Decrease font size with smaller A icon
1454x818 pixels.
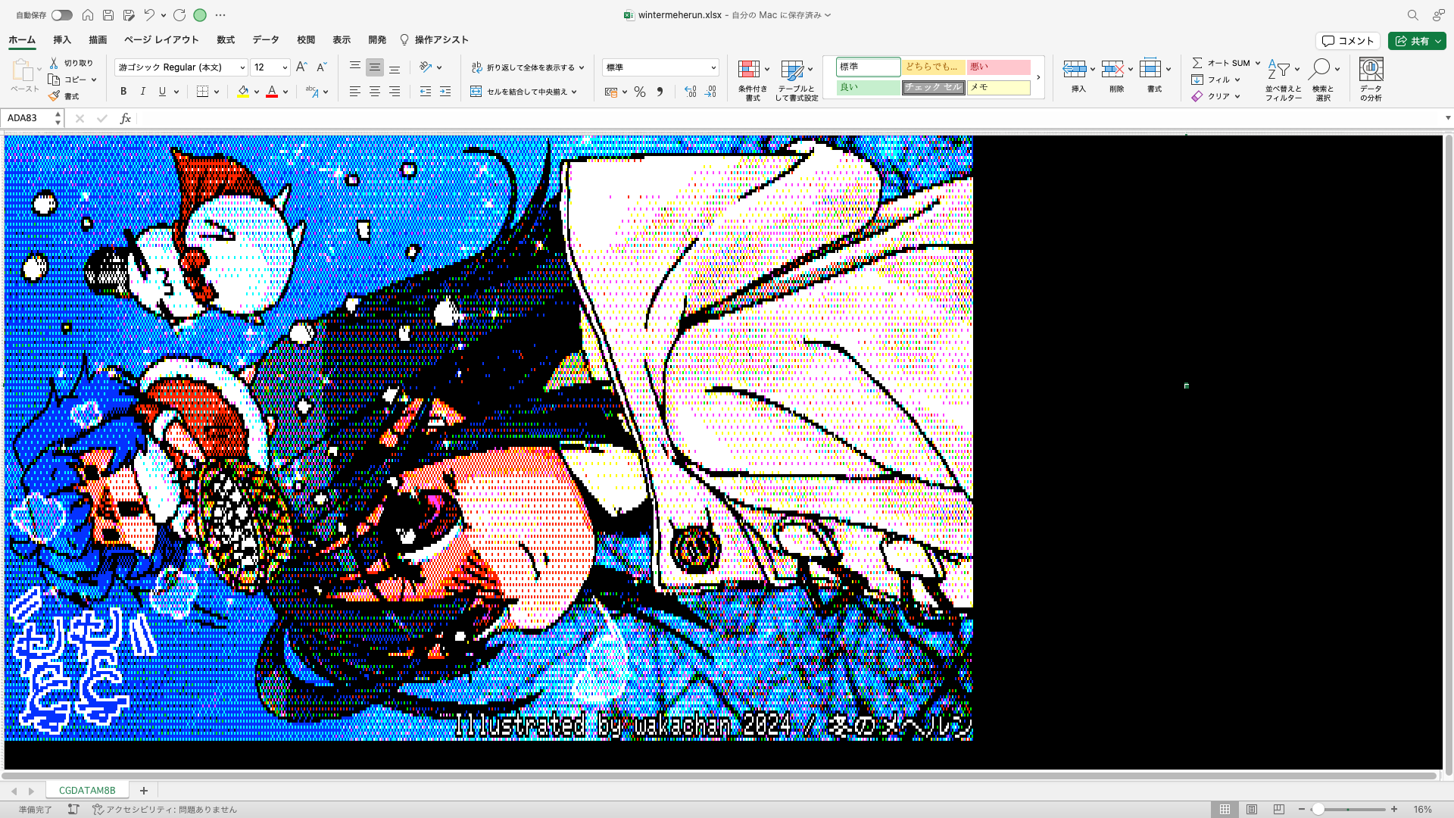[x=321, y=67]
